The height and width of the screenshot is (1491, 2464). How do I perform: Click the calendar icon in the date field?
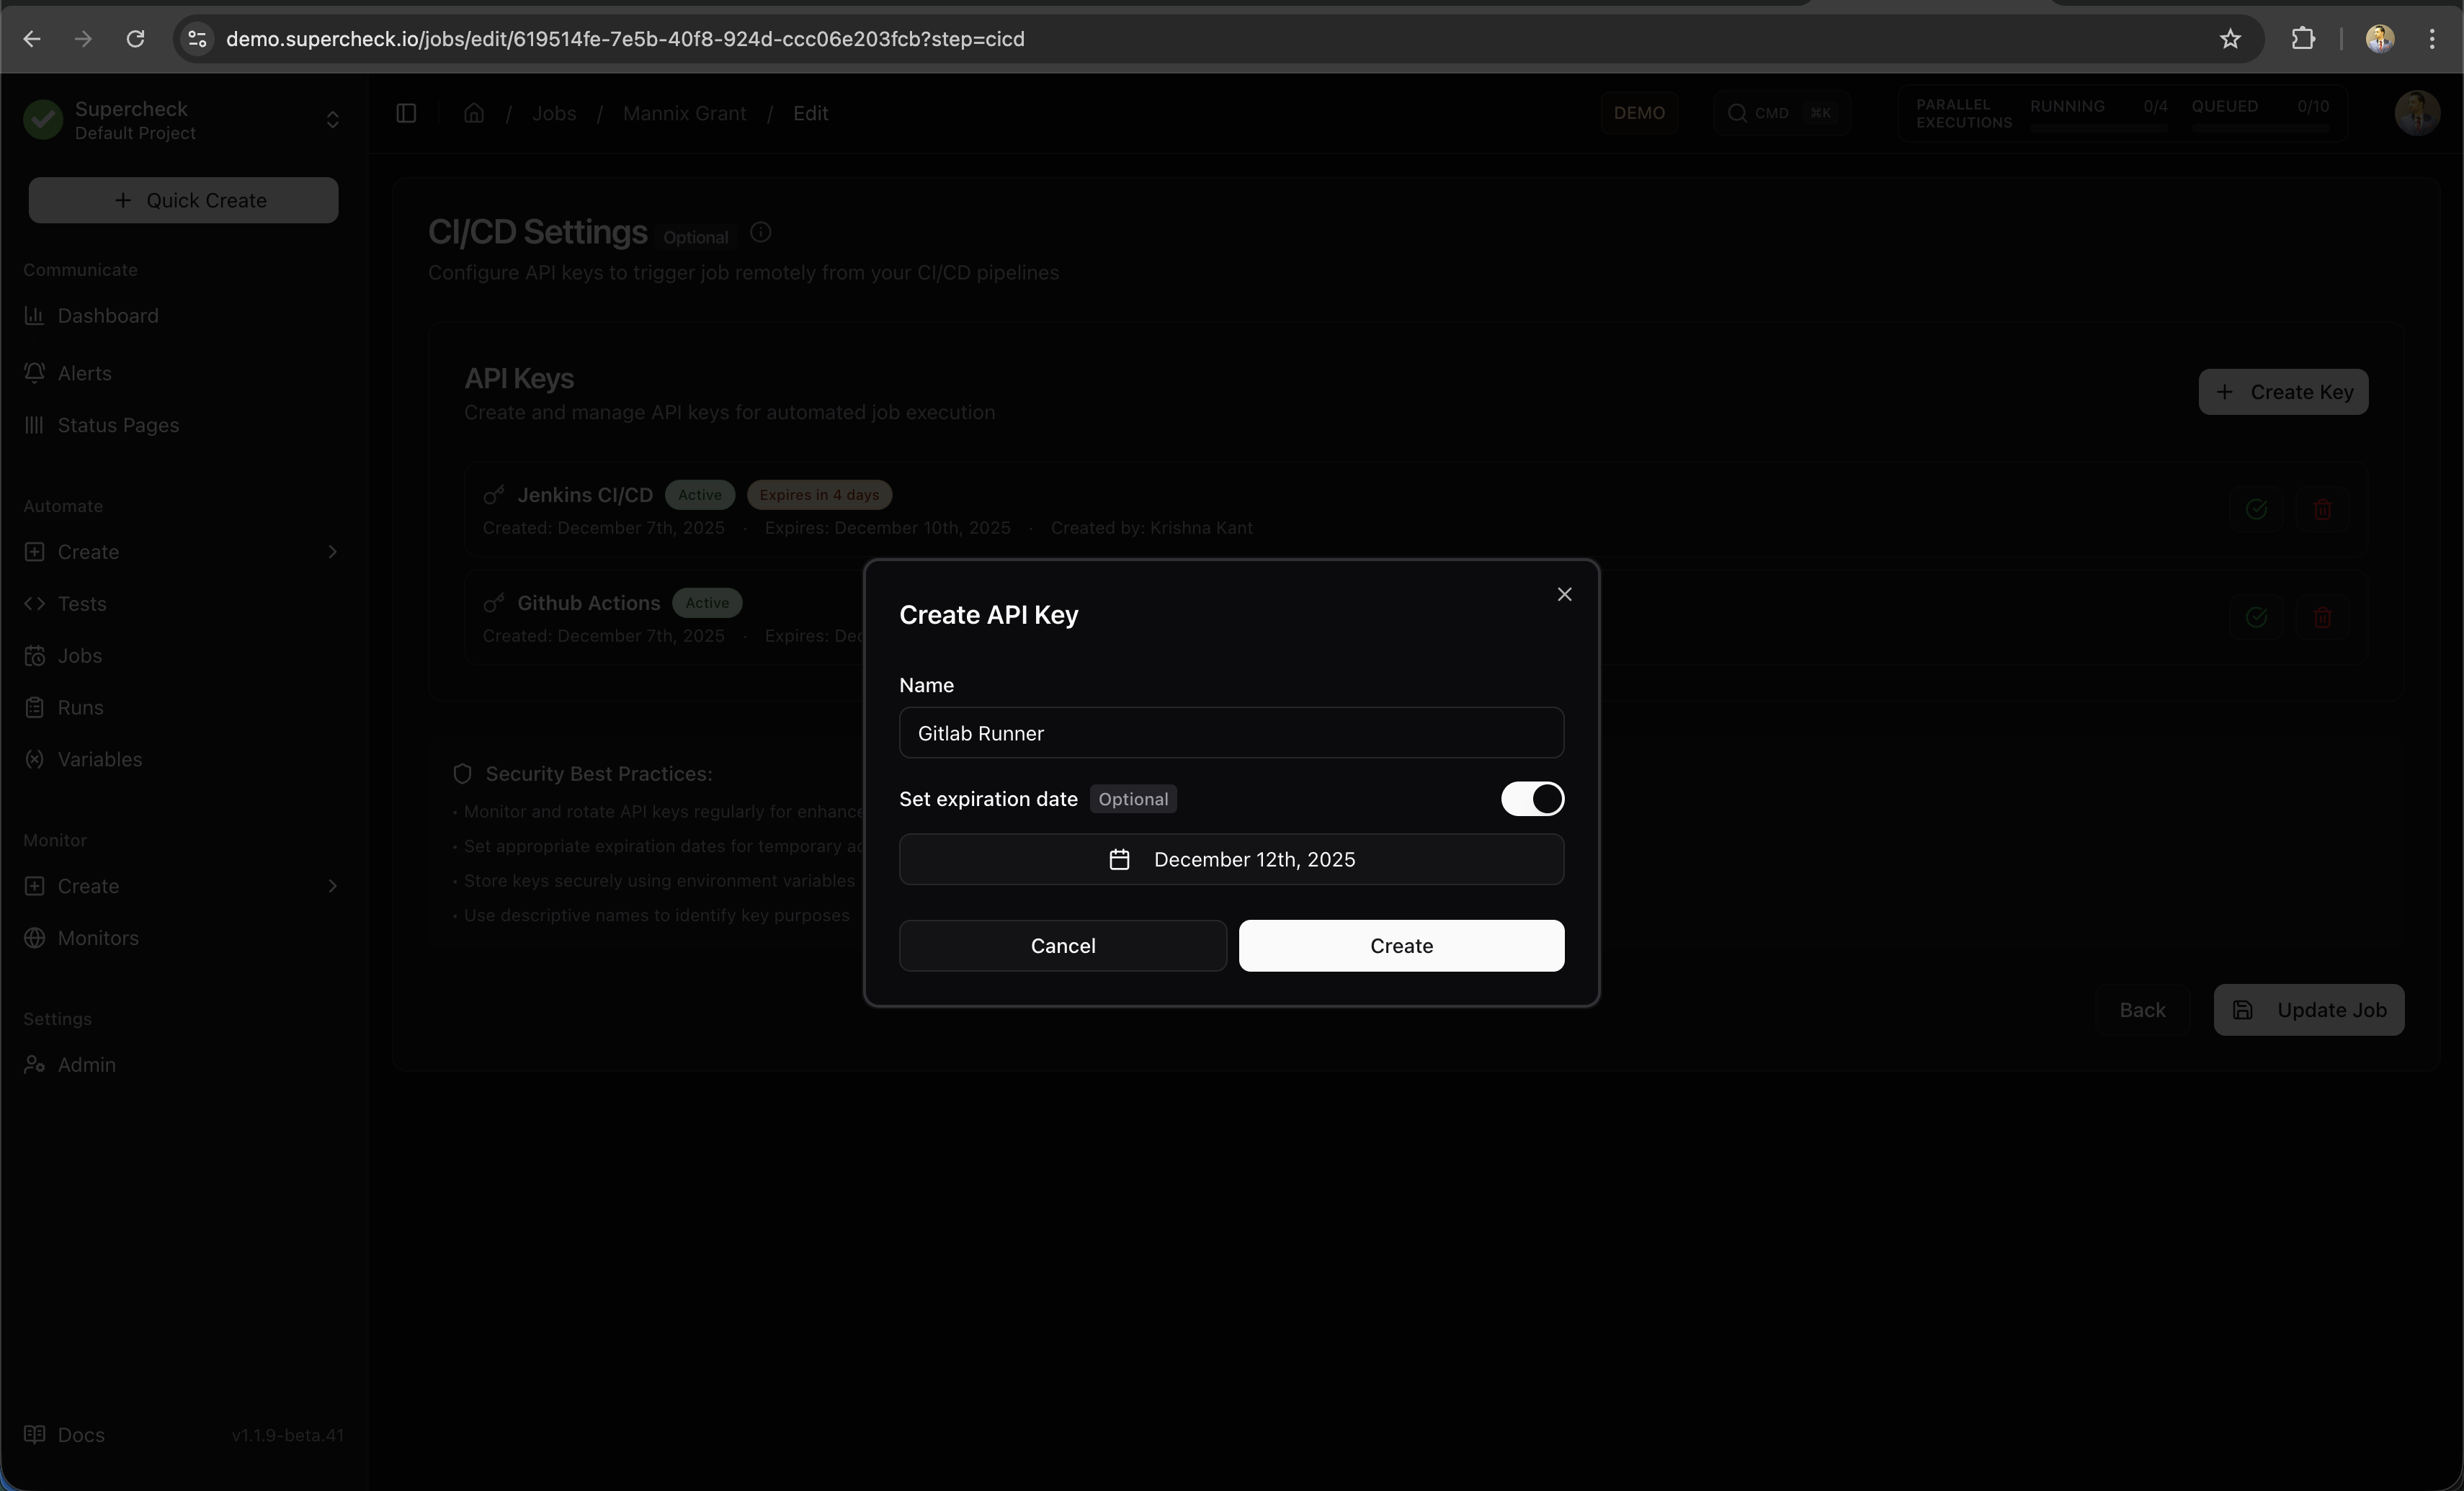coord(1119,859)
